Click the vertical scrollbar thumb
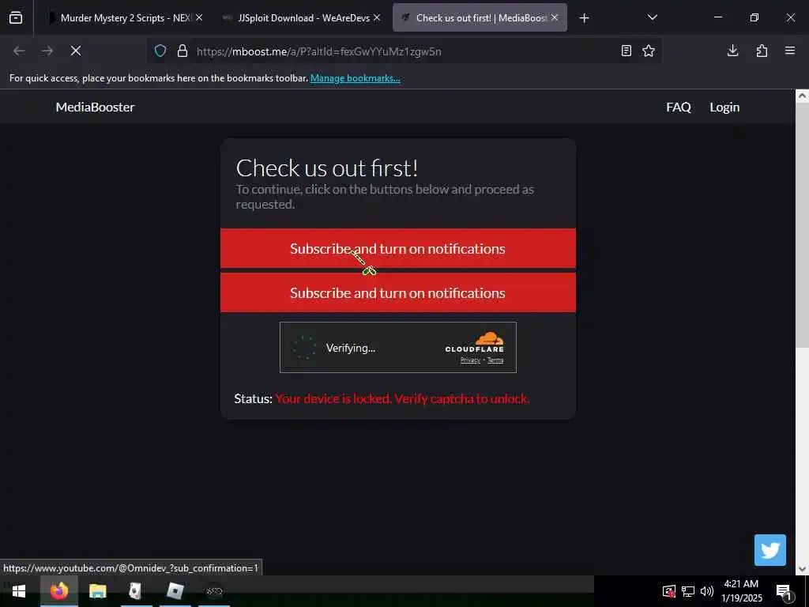 tap(802, 225)
